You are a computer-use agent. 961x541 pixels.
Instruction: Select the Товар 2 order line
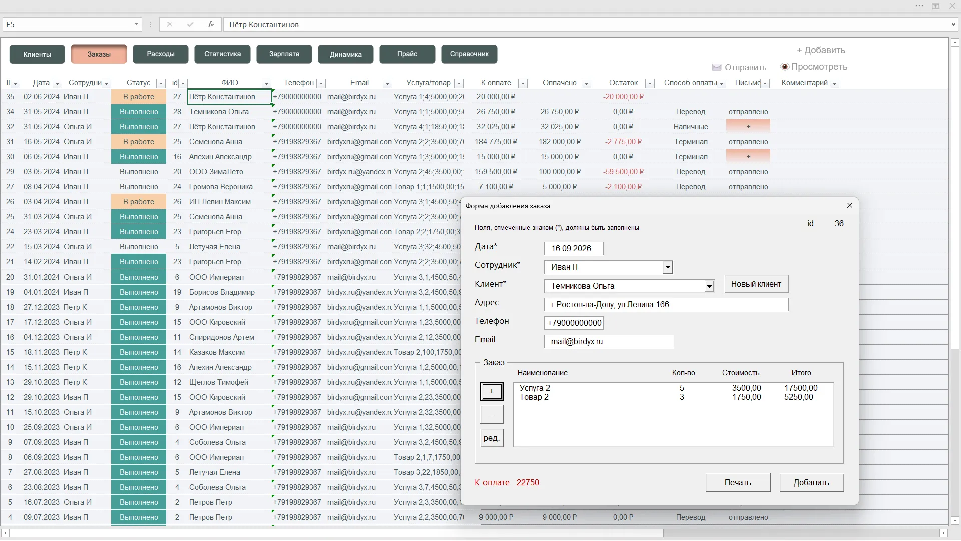(673, 397)
